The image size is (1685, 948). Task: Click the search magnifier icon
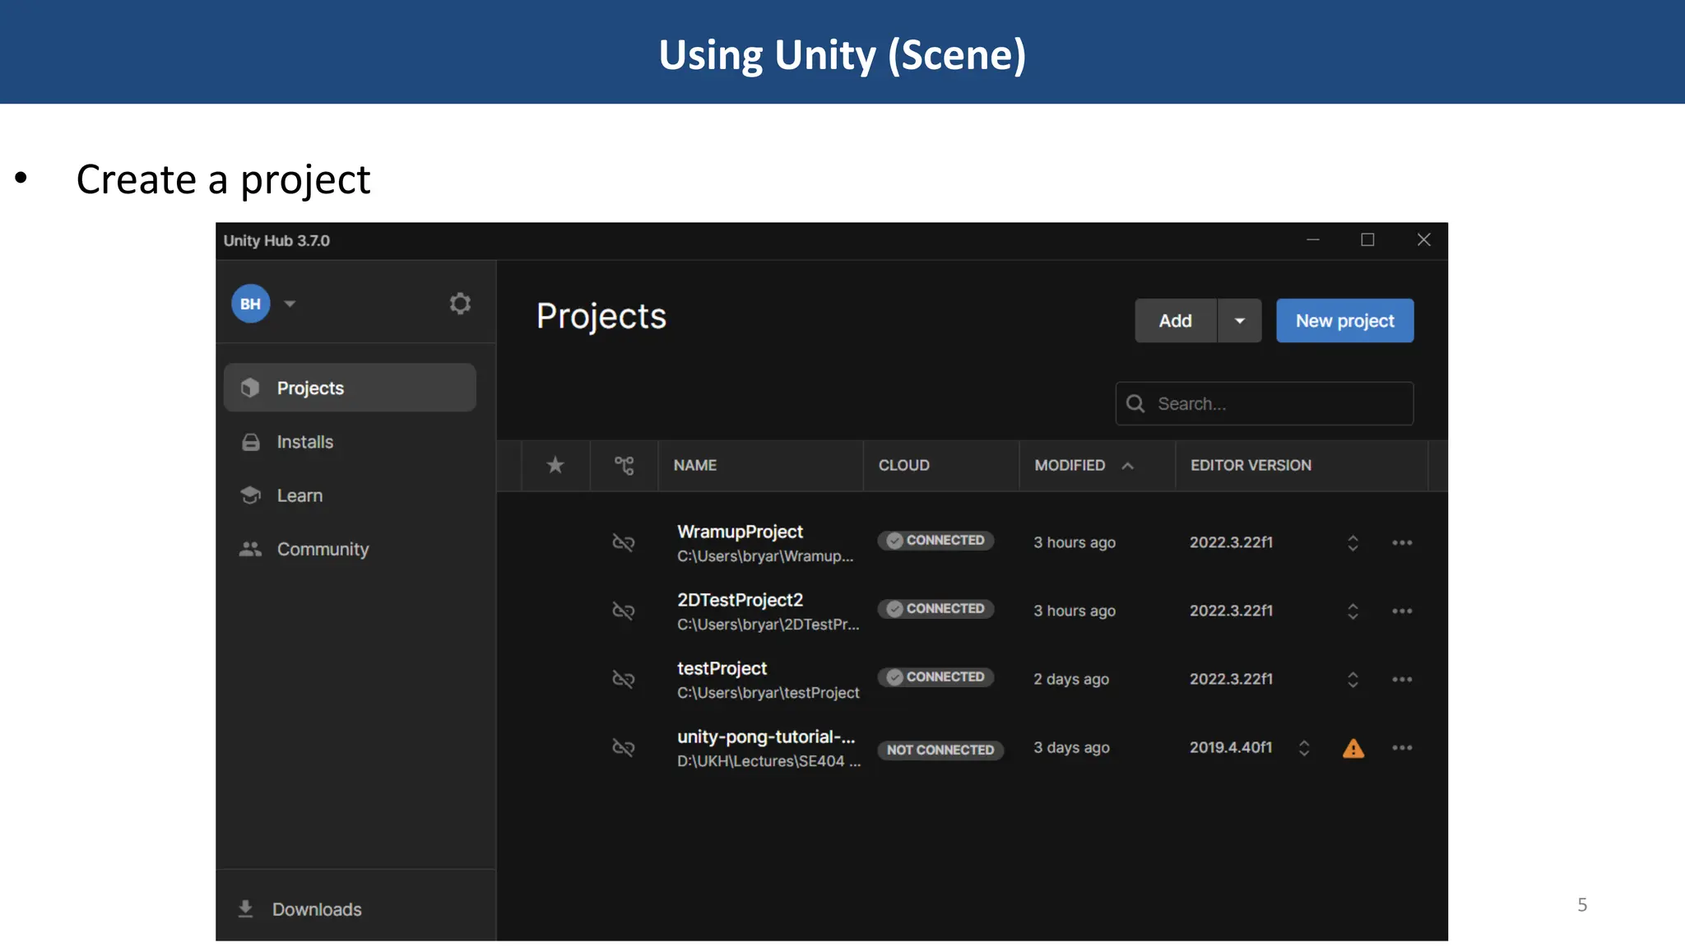1135,403
